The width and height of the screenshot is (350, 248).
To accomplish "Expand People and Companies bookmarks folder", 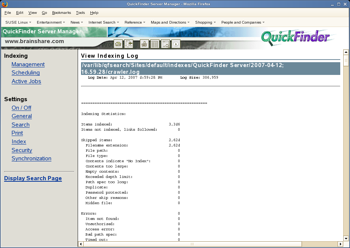I will point(243,22).
